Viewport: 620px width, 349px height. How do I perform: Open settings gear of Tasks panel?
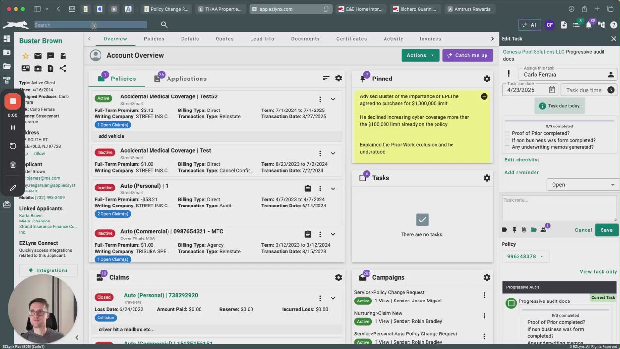click(487, 178)
